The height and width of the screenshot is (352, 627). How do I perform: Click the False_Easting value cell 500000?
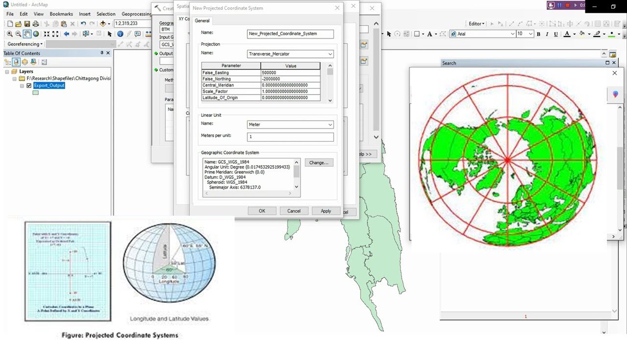[x=290, y=72]
